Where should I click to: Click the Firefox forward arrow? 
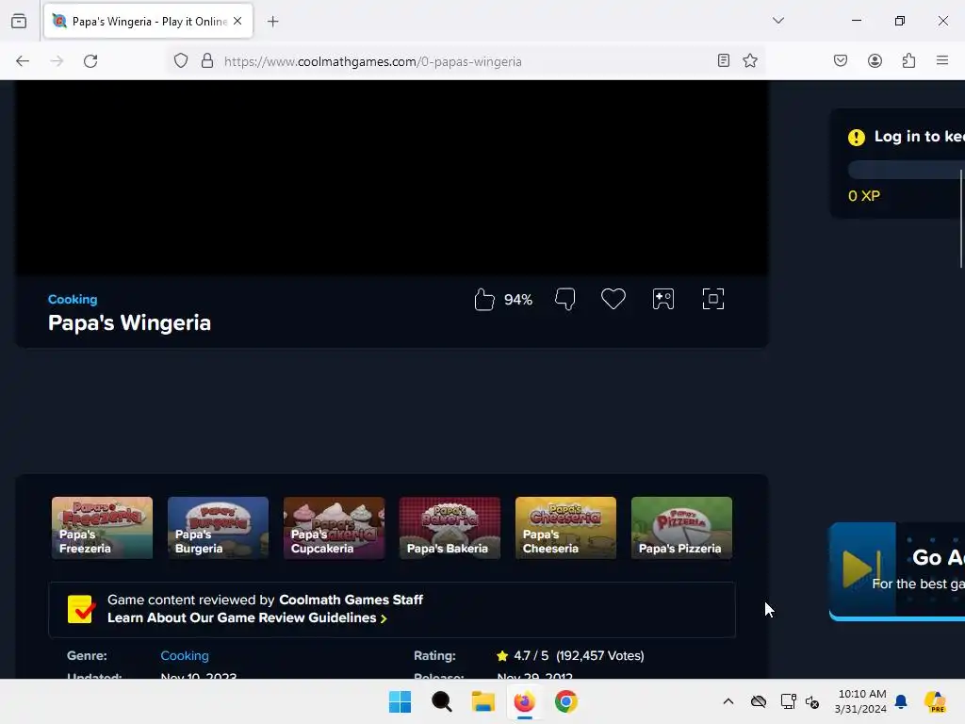pos(57,61)
